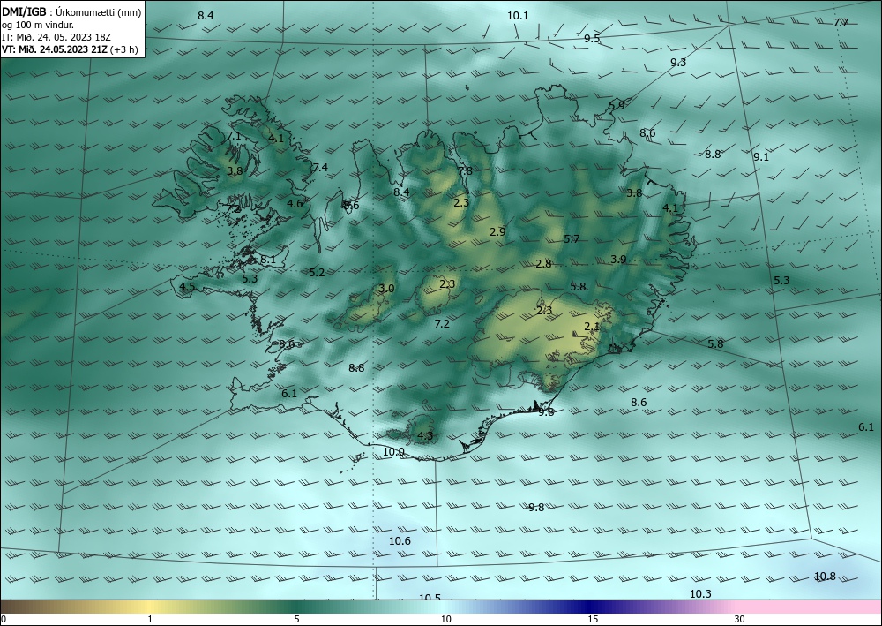Click the '15' tick label under the color scale

click(x=593, y=619)
